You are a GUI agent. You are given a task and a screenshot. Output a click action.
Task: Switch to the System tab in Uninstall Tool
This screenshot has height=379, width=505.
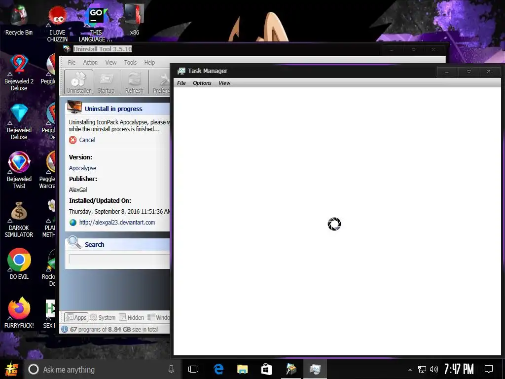click(x=103, y=317)
